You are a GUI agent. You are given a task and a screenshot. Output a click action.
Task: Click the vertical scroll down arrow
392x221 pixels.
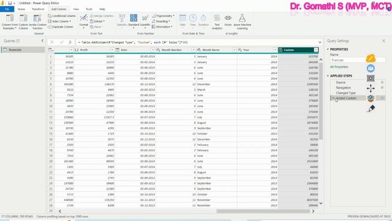tap(321, 203)
